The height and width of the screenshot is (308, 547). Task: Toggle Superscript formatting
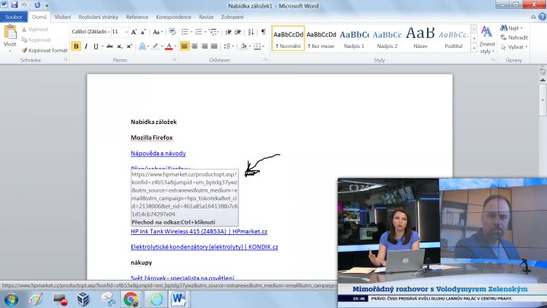129,46
